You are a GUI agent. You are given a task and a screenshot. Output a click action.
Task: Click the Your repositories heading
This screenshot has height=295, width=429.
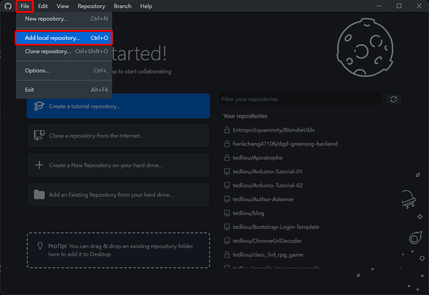coord(245,116)
